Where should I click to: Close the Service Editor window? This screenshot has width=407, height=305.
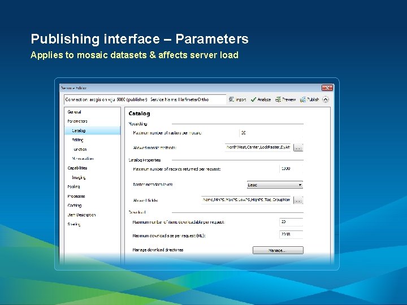[327, 88]
